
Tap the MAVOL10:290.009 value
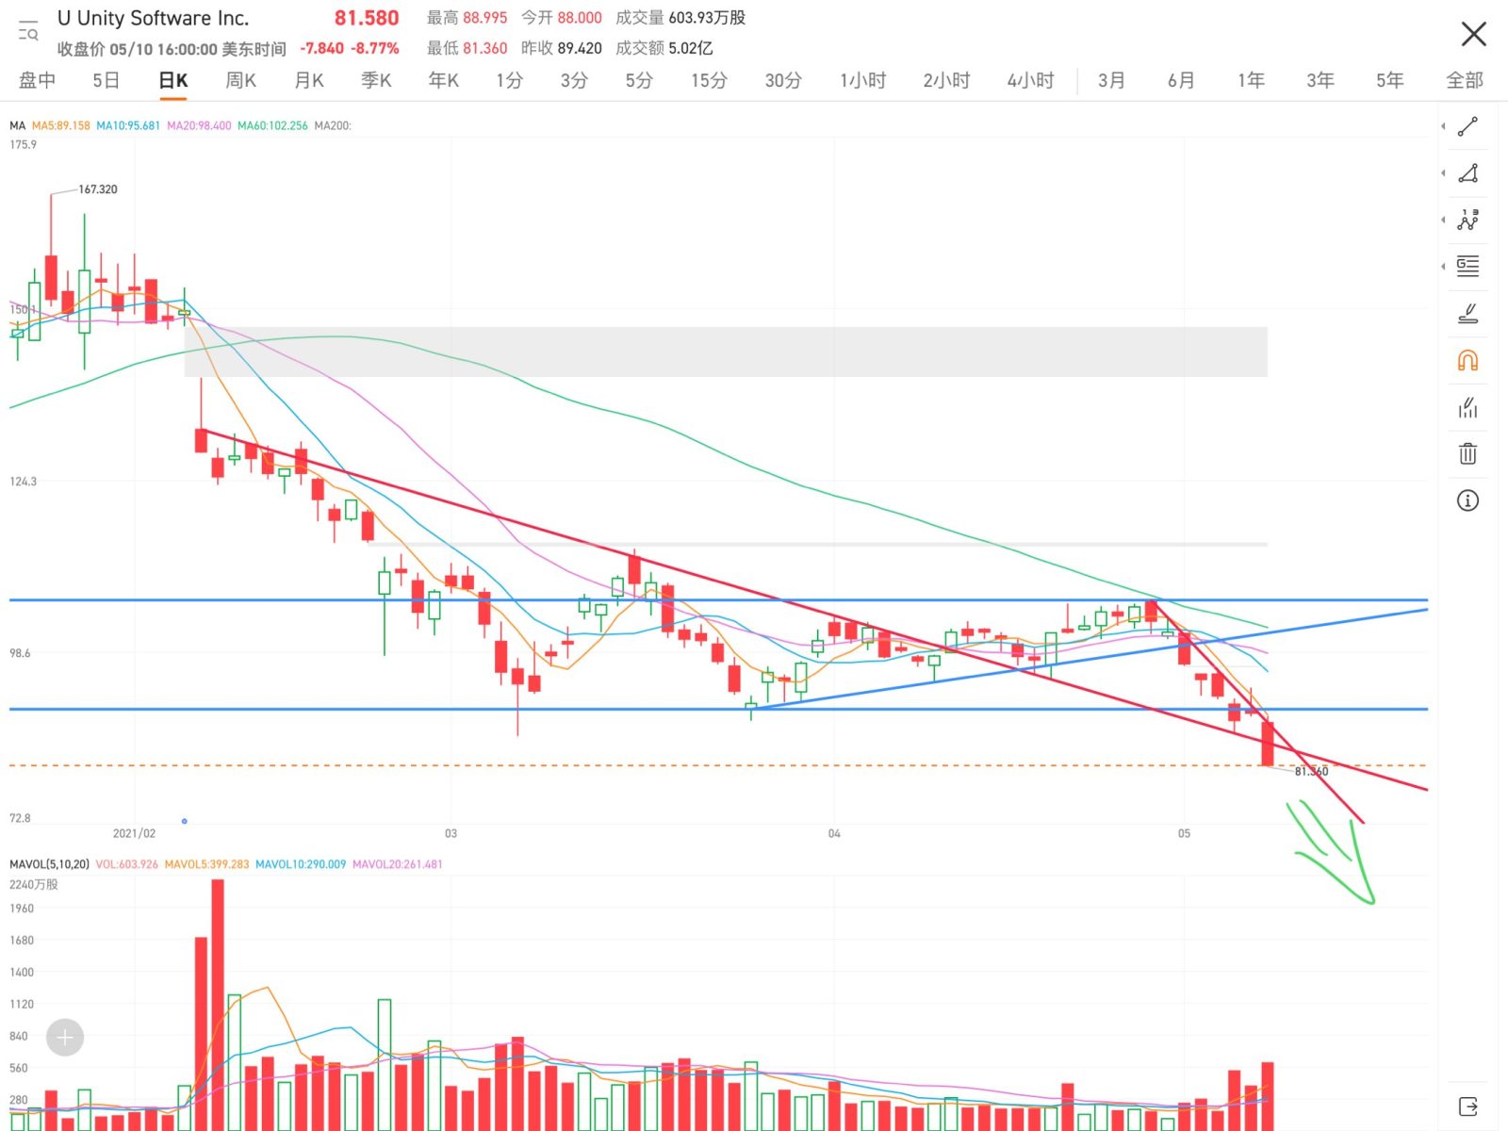pyautogui.click(x=301, y=864)
